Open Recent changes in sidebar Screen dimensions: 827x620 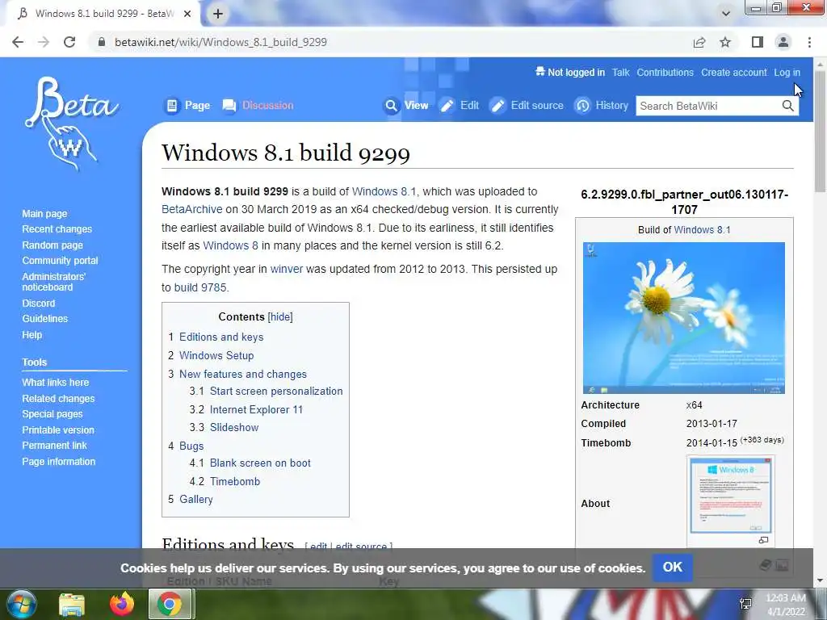(x=57, y=229)
